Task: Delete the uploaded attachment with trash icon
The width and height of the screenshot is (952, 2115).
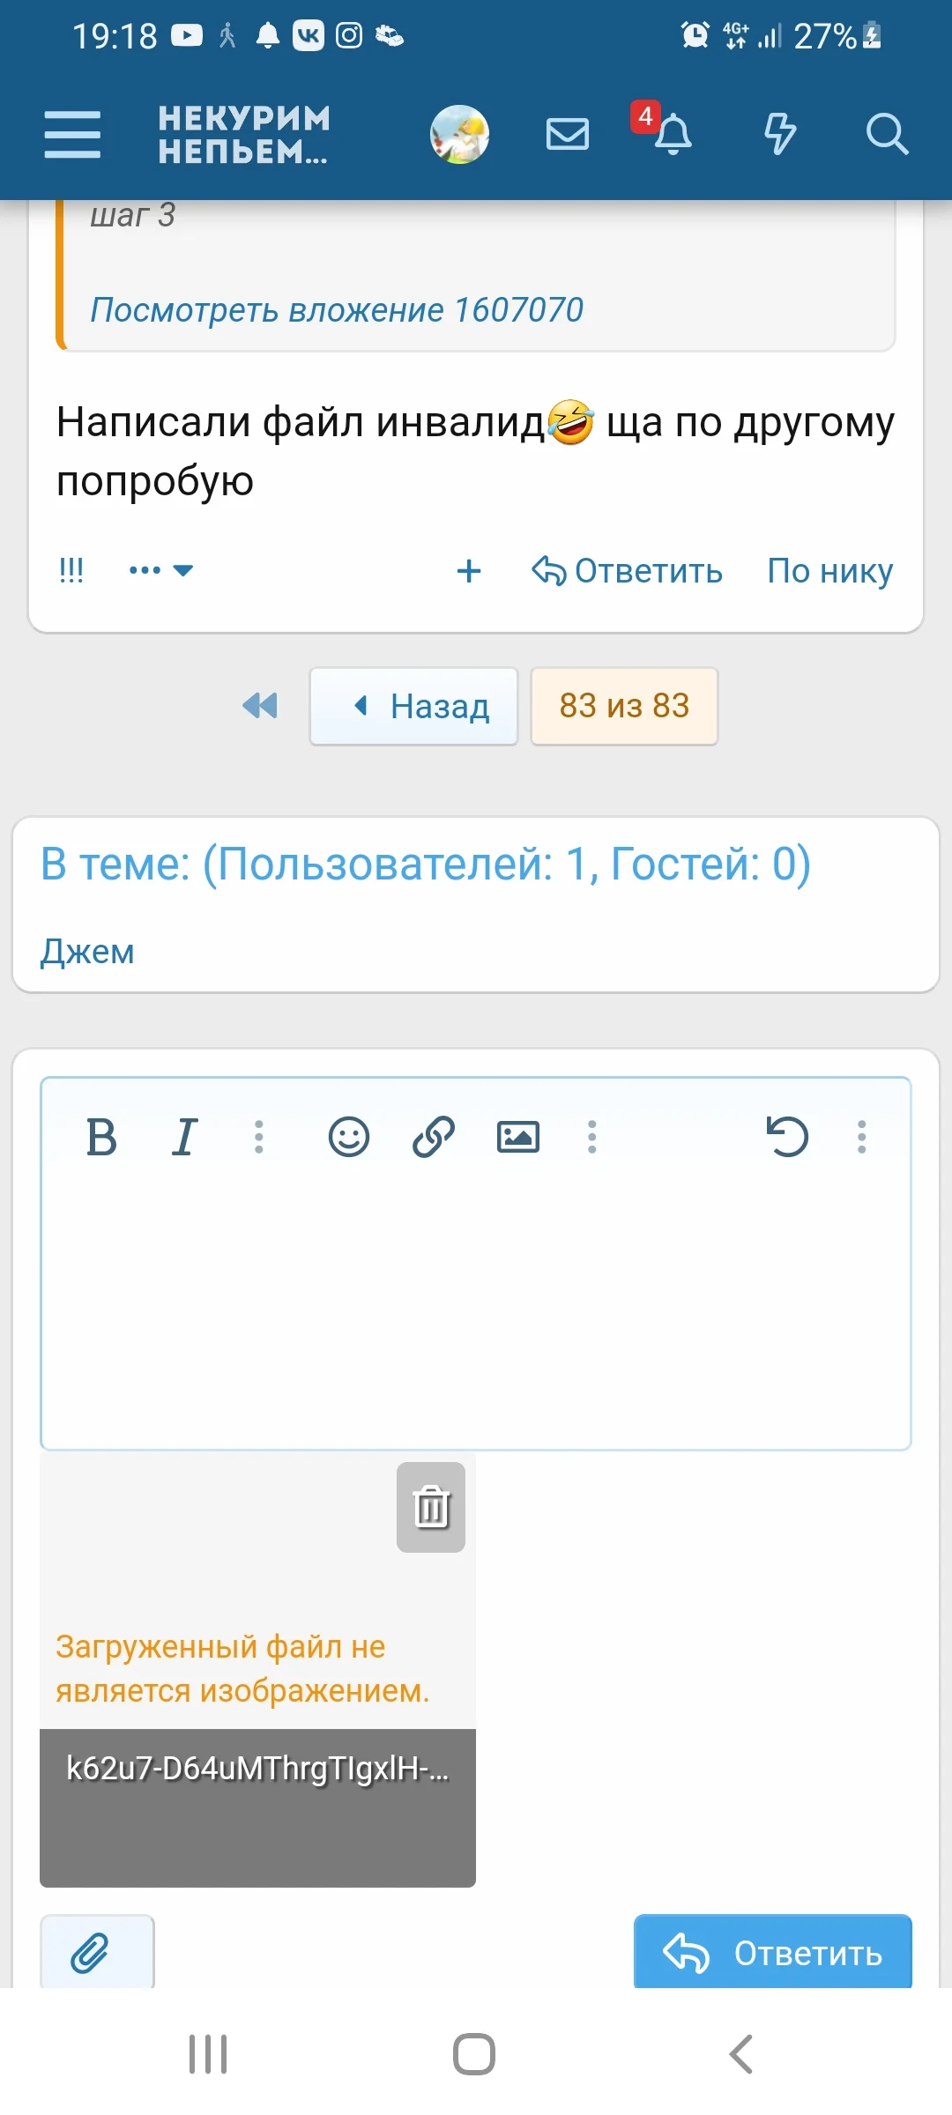Action: pos(431,1507)
